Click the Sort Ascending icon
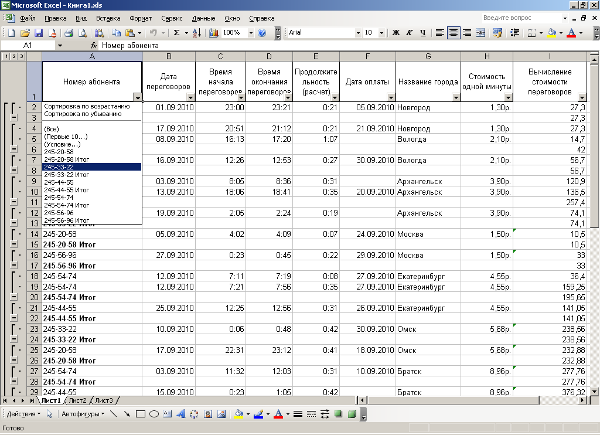This screenshot has width=600, height=435. click(x=197, y=33)
